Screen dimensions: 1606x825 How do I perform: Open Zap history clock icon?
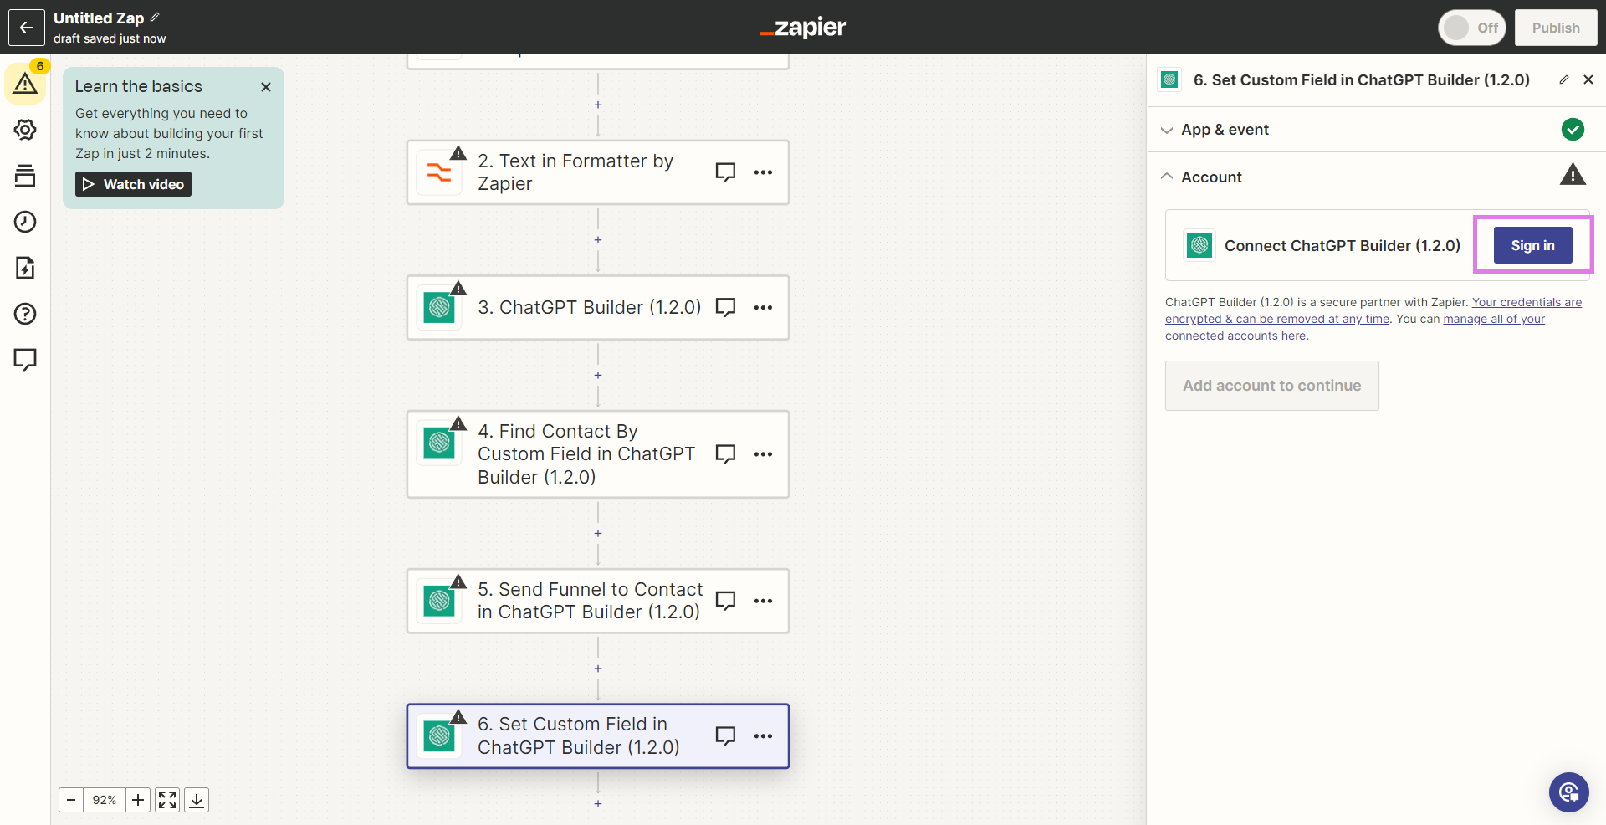click(x=25, y=222)
